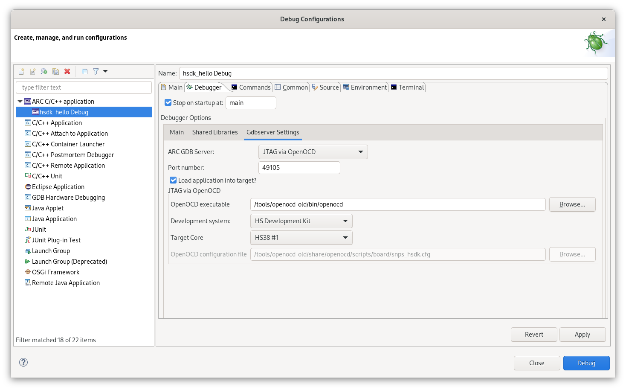Duplicate the selected launch configuration
The height and width of the screenshot is (390, 626).
pyautogui.click(x=55, y=71)
